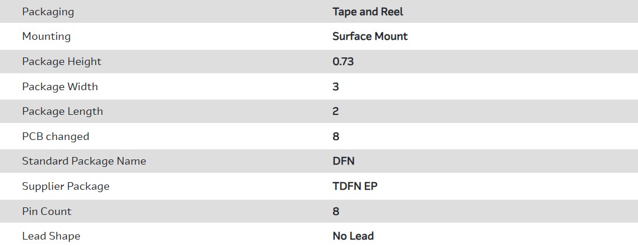Viewport: 638px width, 246px height.
Task: Select the Package Width value 3
Action: pyautogui.click(x=336, y=87)
